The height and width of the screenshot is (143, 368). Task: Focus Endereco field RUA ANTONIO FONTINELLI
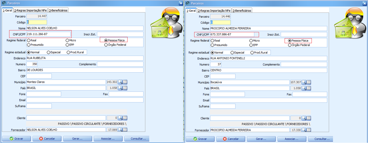[269, 58]
